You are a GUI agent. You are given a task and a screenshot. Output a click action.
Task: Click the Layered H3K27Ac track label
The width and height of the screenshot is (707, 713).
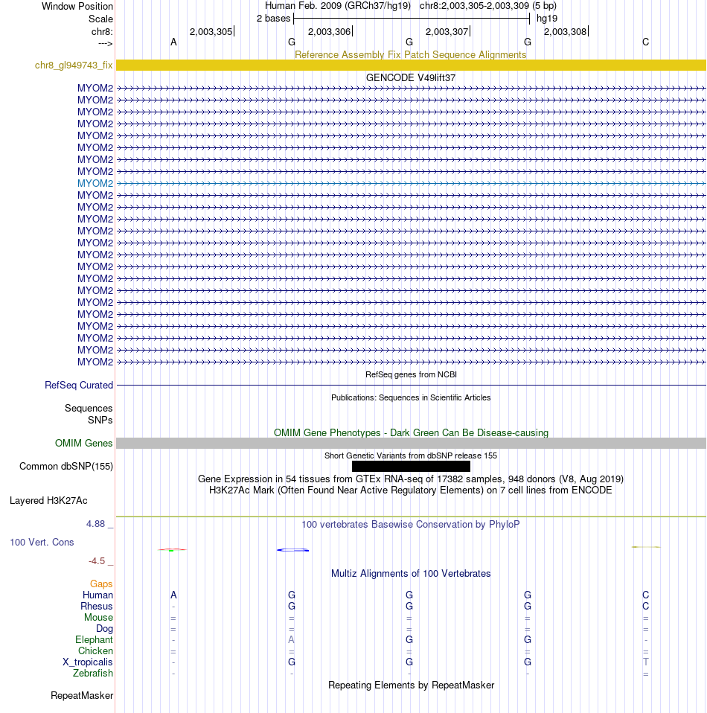[48, 501]
